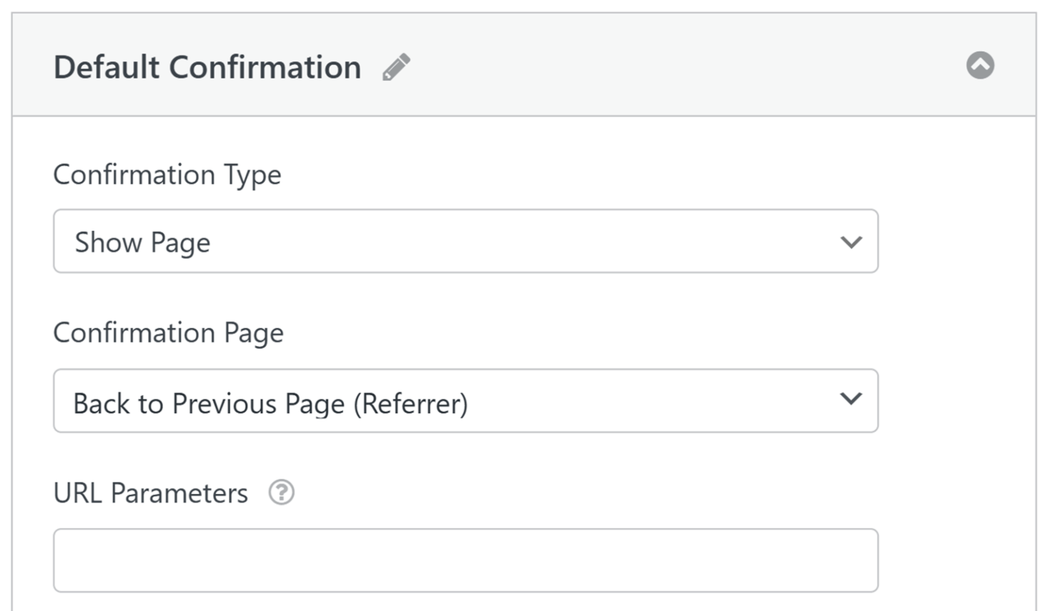The height and width of the screenshot is (611, 1048).
Task: Click the Confirmation Type label
Action: [x=167, y=175]
